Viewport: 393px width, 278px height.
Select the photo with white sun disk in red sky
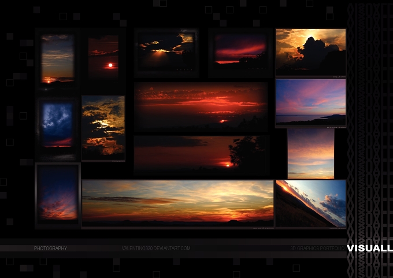pyautogui.click(x=103, y=57)
